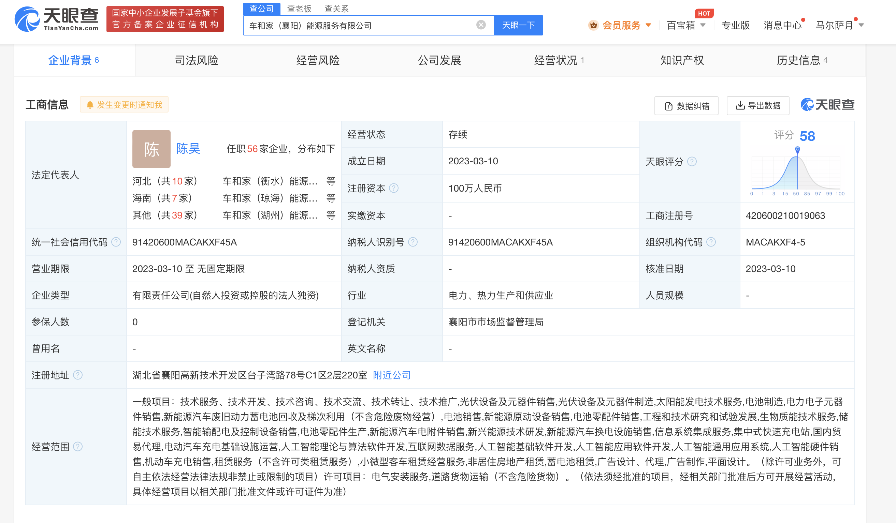The image size is (896, 523).
Task: Switch to the 查老板 search tab
Action: pyautogui.click(x=300, y=9)
